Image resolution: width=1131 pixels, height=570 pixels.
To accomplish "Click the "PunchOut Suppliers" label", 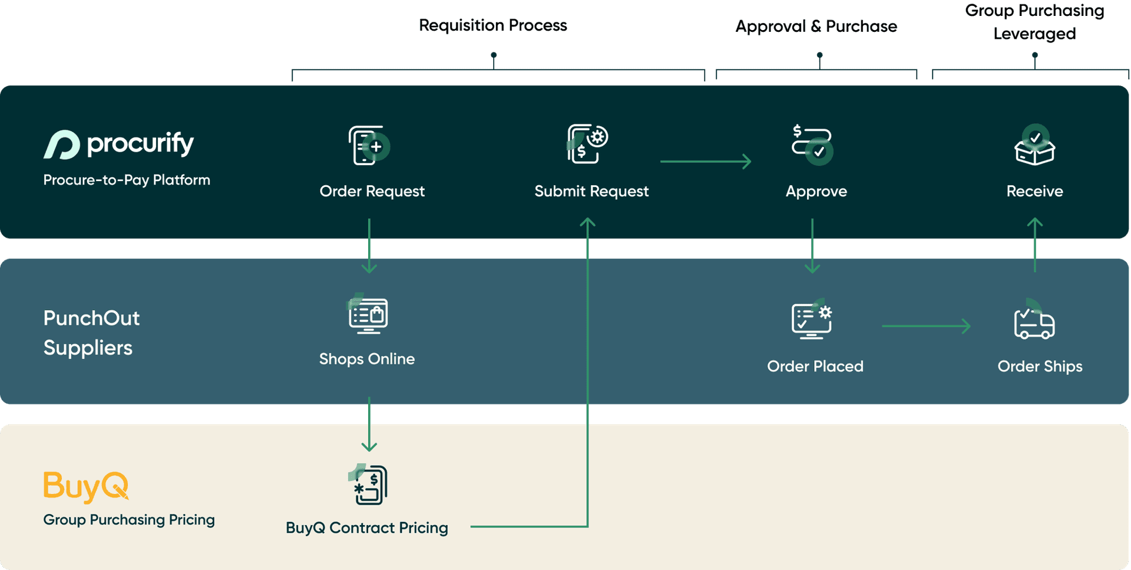I will (91, 333).
